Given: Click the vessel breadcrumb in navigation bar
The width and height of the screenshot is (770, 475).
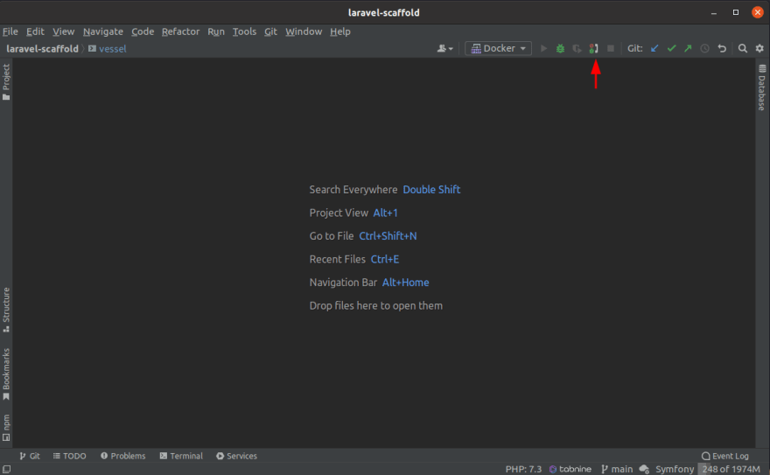Looking at the screenshot, I should pyautogui.click(x=112, y=49).
